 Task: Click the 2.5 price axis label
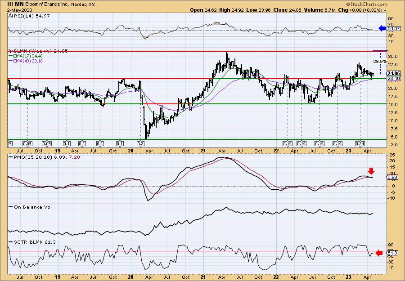coord(394,145)
